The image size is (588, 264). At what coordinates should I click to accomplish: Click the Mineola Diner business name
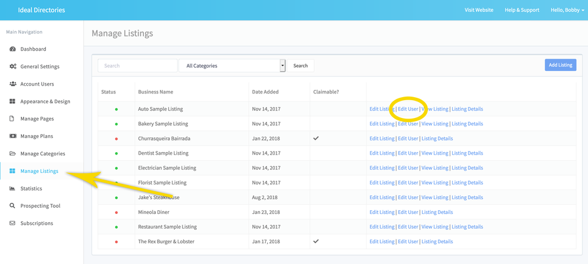pos(154,213)
